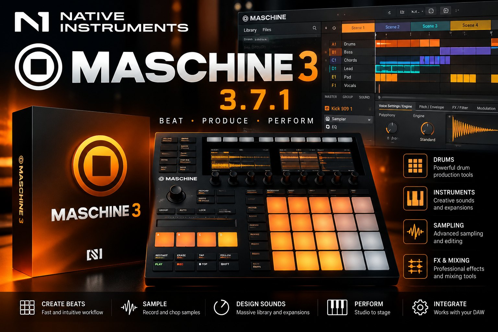
Task: Switch to the Files tab
Action: 267,30
